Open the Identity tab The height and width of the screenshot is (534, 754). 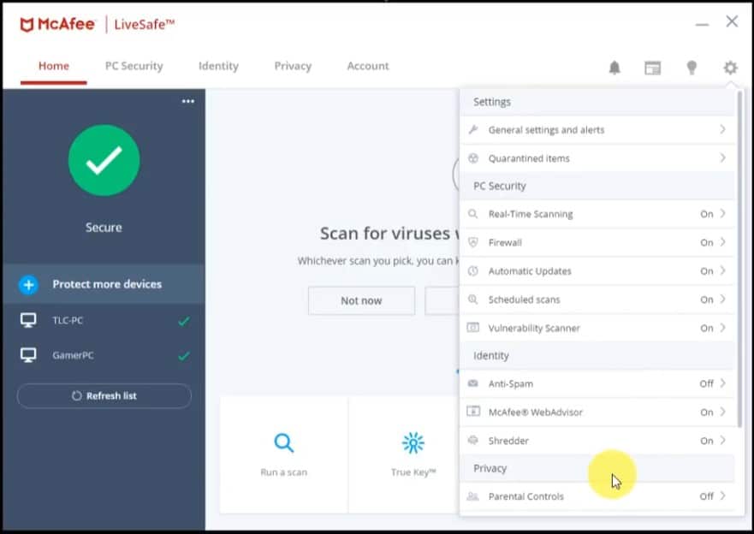(x=218, y=66)
